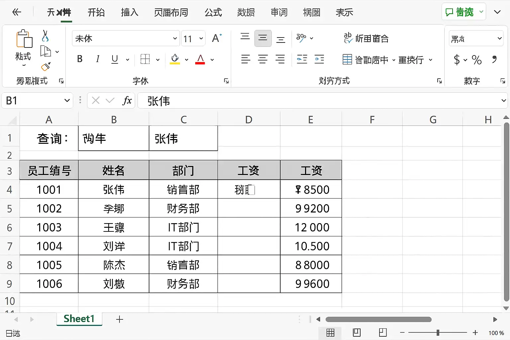
Task: Click the Borders grid icon
Action: coord(145,59)
